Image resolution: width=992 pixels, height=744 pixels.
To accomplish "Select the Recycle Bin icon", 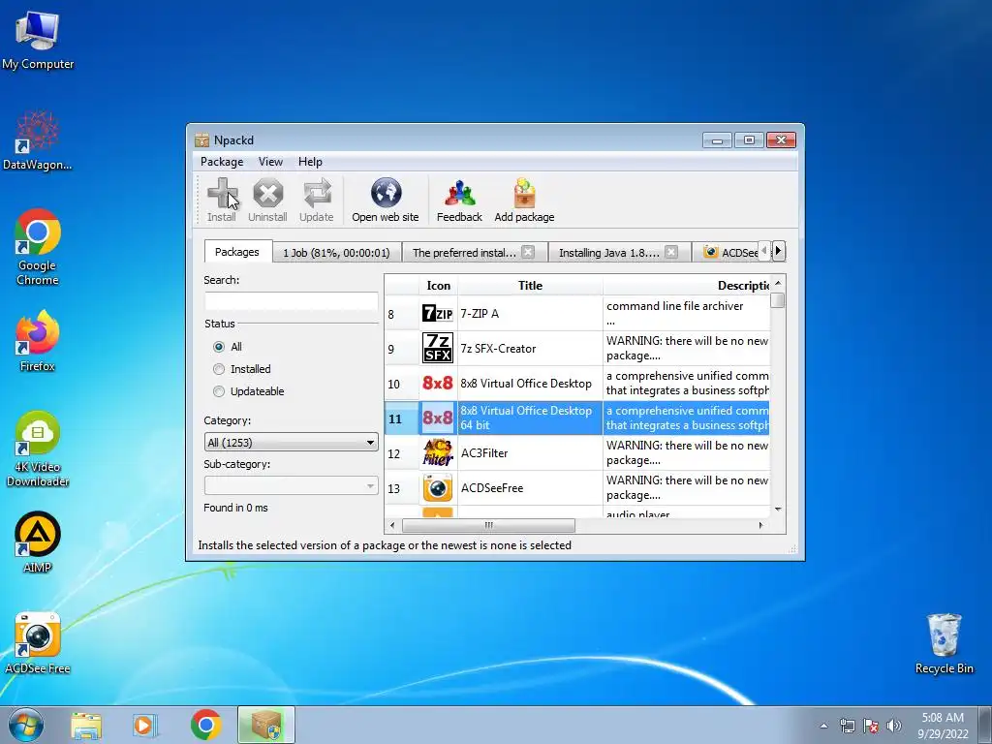I will 944,643.
